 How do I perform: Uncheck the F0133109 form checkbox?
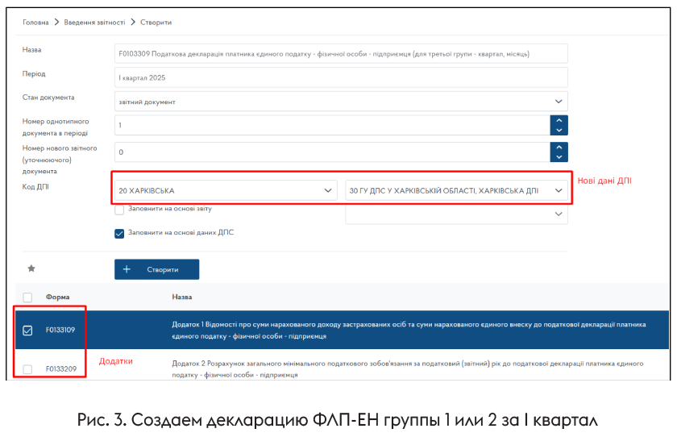[27, 330]
